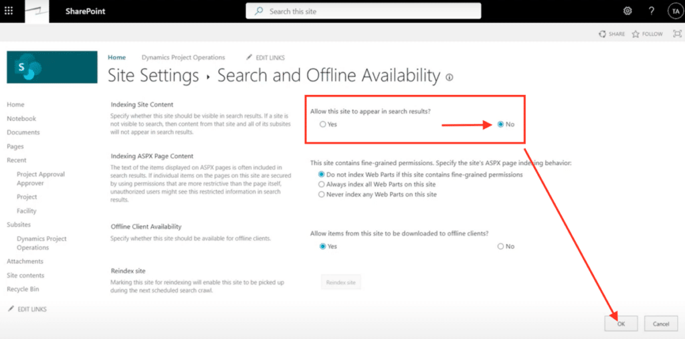Viewport: 685px width, 339px height.
Task: Open Dynamics Project Operations top navigation link
Action: click(x=183, y=58)
